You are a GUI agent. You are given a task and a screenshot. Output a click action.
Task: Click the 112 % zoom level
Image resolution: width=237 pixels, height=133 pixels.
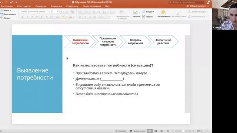[200, 131]
